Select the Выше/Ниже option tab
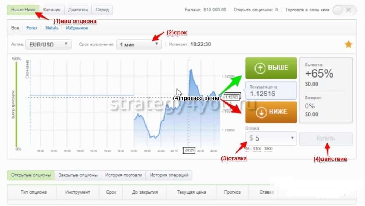 [23, 10]
